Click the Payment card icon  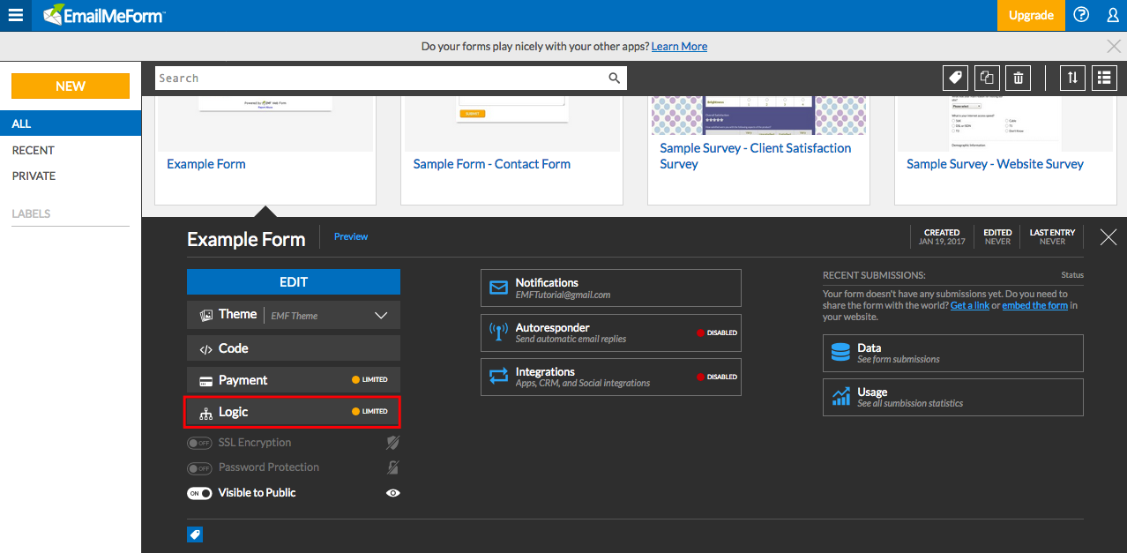205,381
